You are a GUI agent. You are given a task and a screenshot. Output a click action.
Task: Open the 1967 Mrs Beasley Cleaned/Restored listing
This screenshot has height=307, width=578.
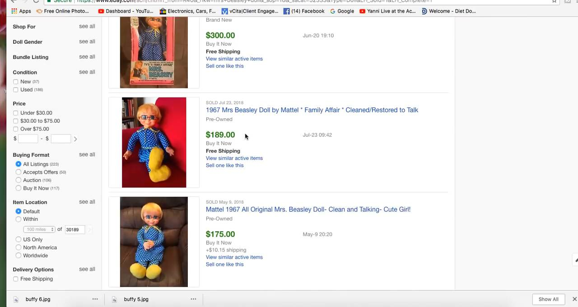pyautogui.click(x=312, y=110)
